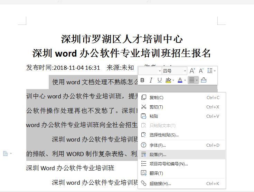Click the Ctrl+C shortcut label
This screenshot has height=192, width=254.
point(213,98)
